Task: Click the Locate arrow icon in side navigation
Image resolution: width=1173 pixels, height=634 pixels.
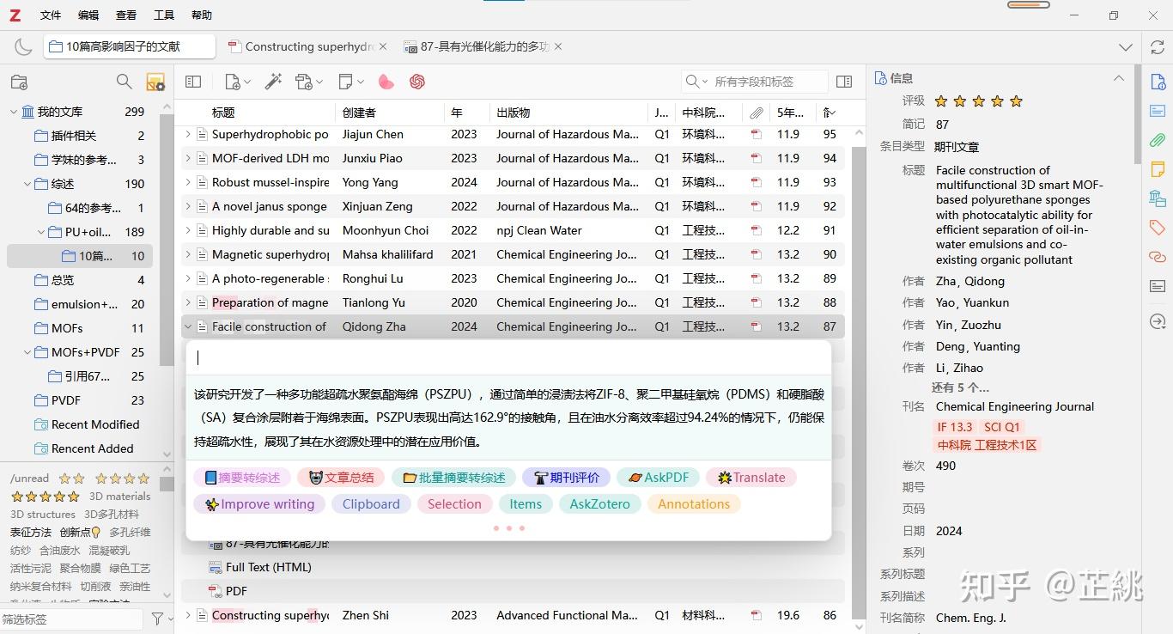Action: [x=1158, y=321]
